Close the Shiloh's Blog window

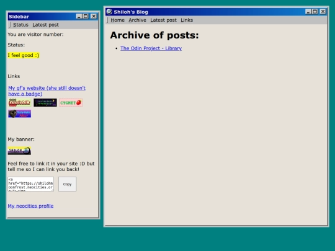click(323, 12)
